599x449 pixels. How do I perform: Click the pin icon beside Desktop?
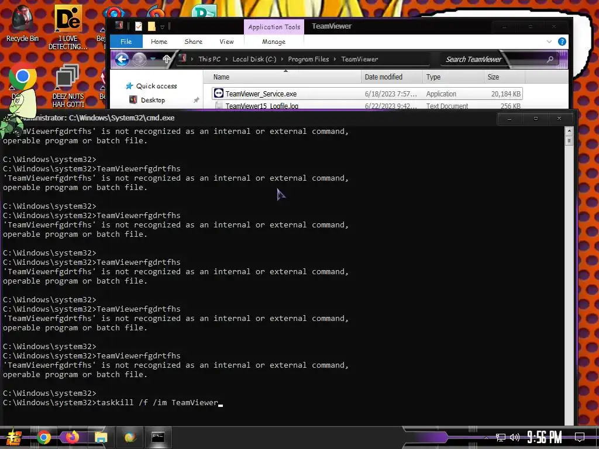tap(196, 100)
